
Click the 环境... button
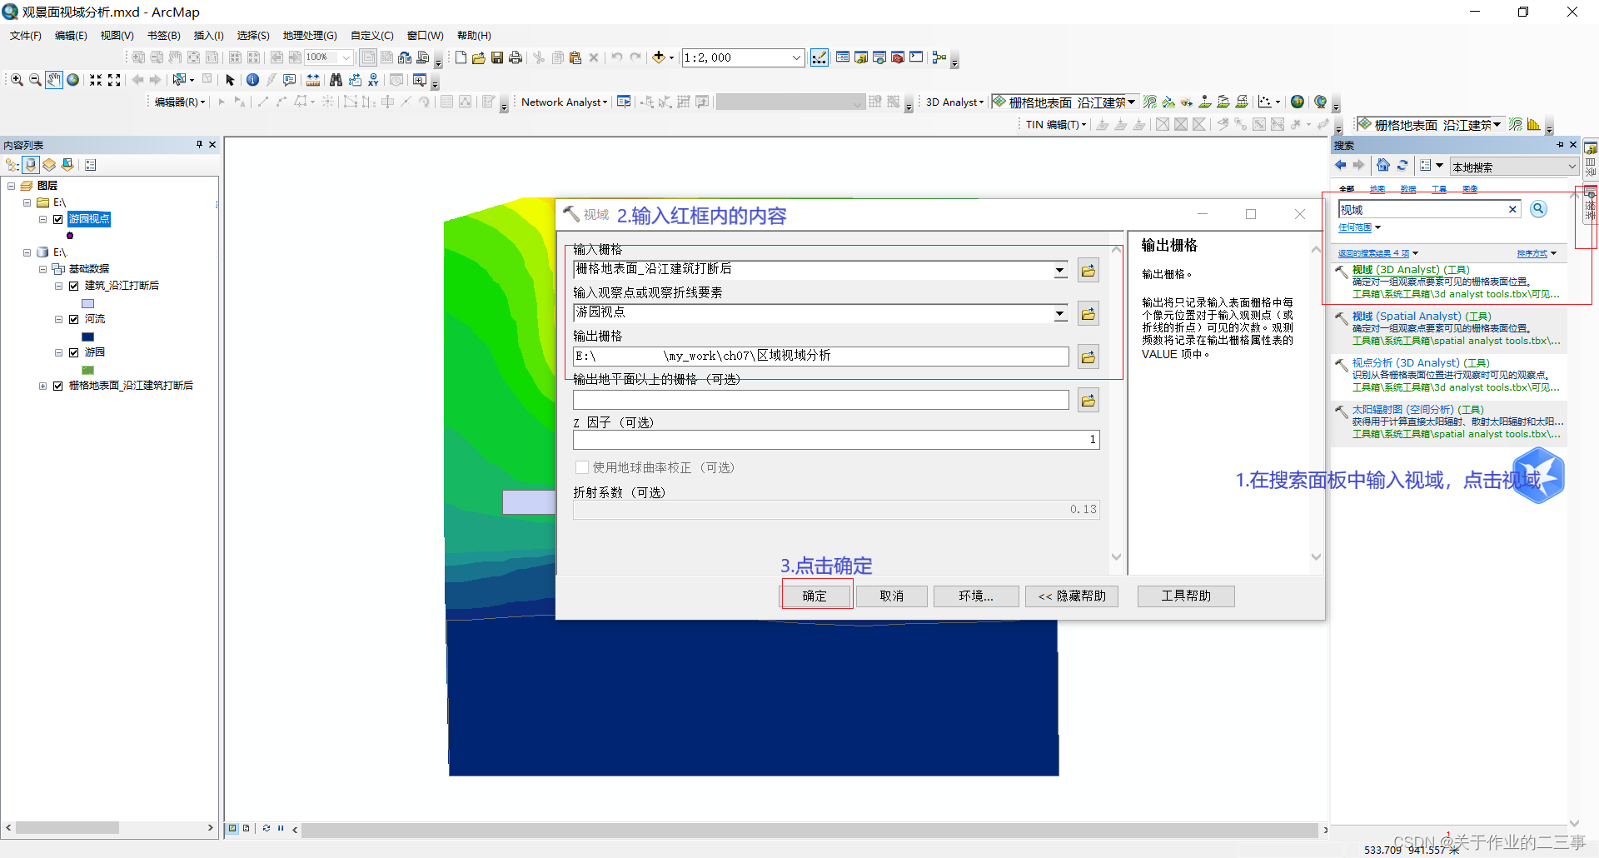point(976,596)
